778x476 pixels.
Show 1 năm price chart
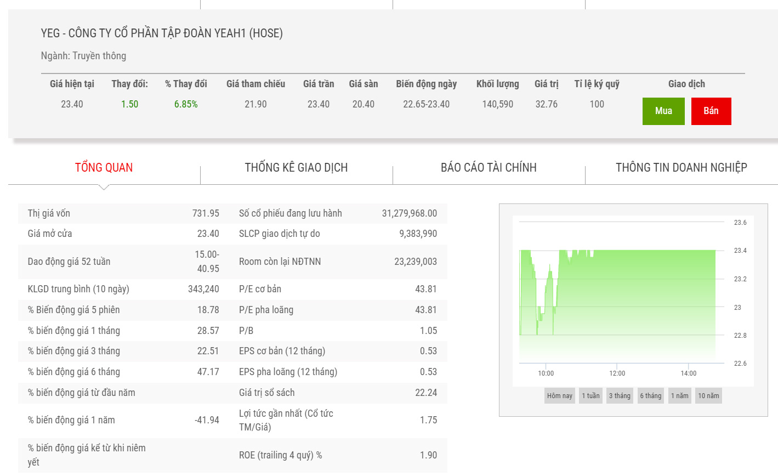coord(679,396)
